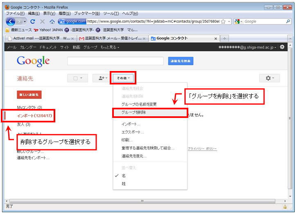Open the navigation history dropdown beside forward button

coord(25,22)
